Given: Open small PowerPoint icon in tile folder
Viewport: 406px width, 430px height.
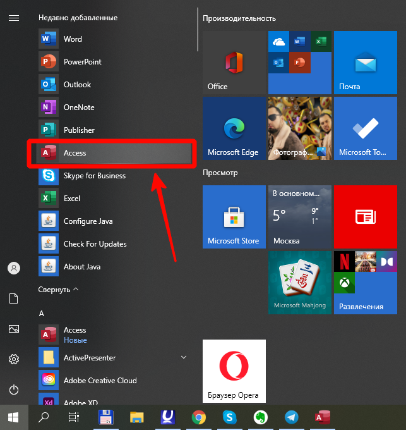Looking at the screenshot, I should click(300, 63).
